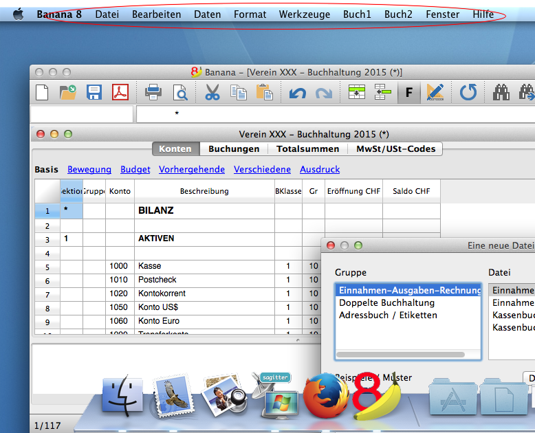The image size is (535, 433).
Task: Switch to the Buchungen tab
Action: 234,149
